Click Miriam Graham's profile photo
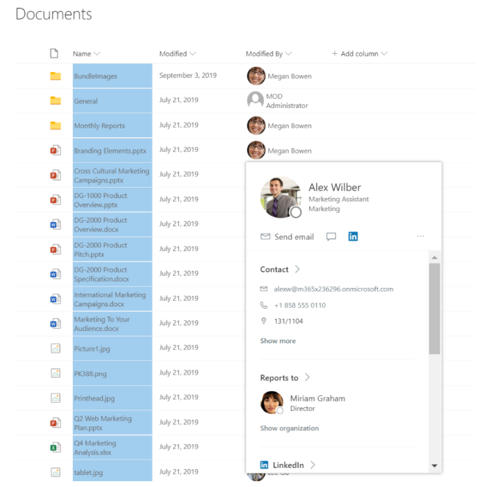The image size is (491, 487). 272,403
